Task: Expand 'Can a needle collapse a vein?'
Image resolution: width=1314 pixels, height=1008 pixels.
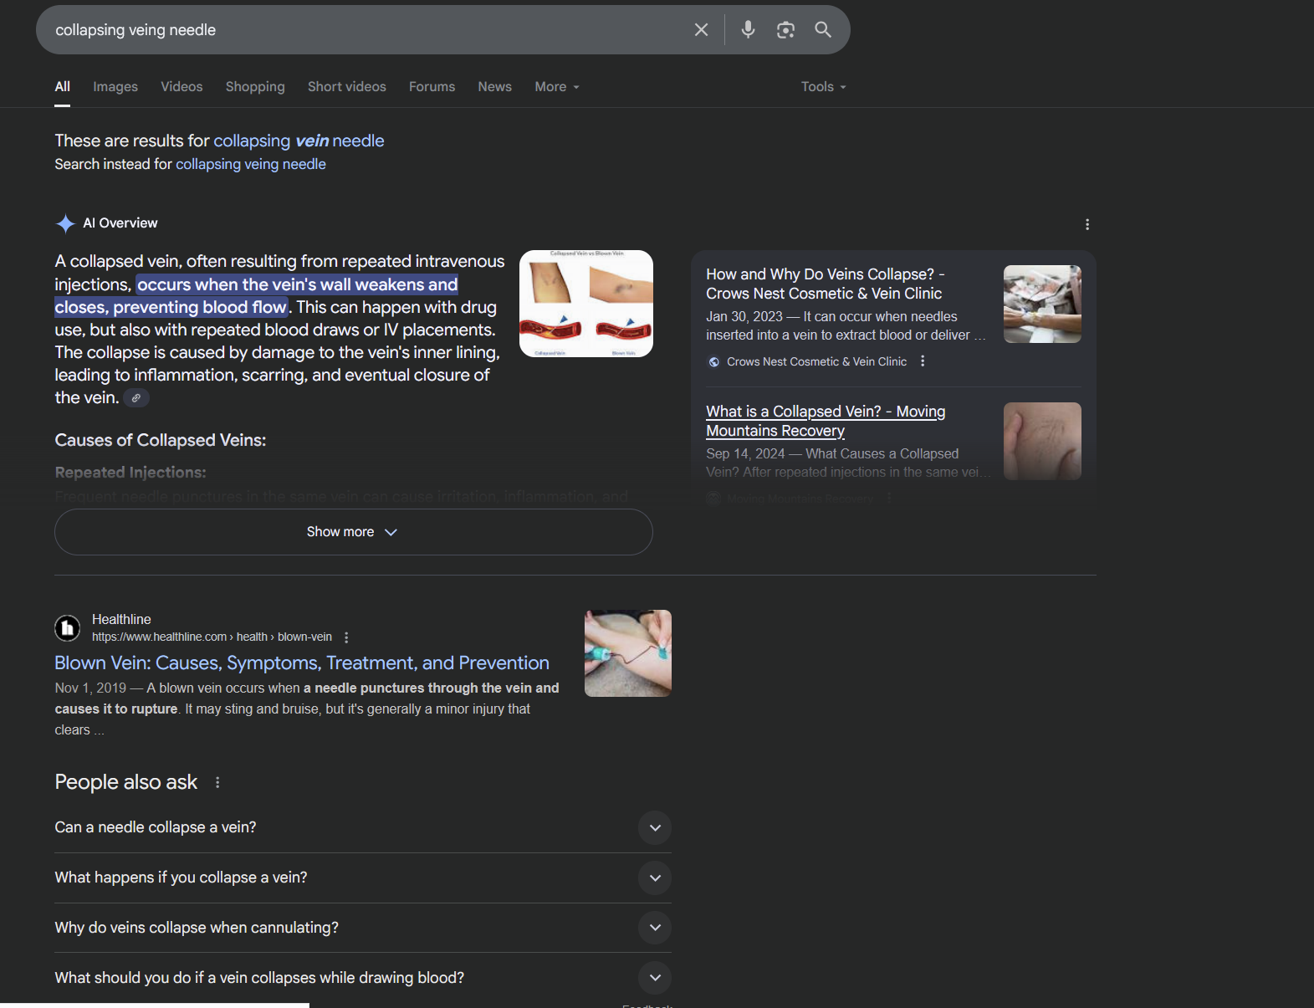Action: pos(363,827)
